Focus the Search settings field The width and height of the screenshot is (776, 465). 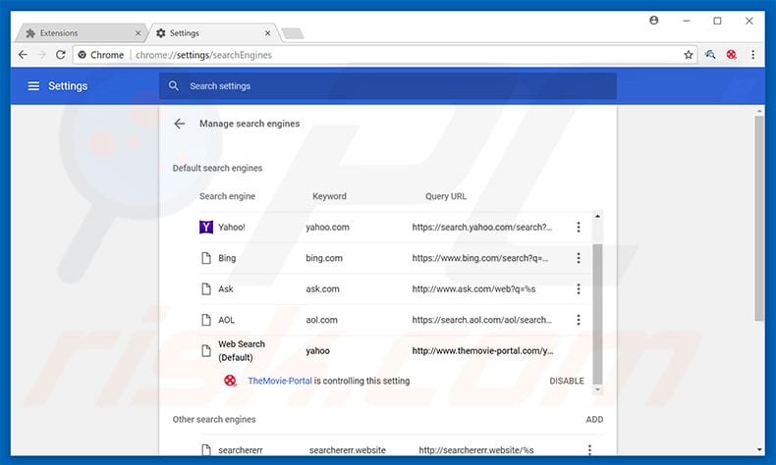pyautogui.click(x=388, y=86)
